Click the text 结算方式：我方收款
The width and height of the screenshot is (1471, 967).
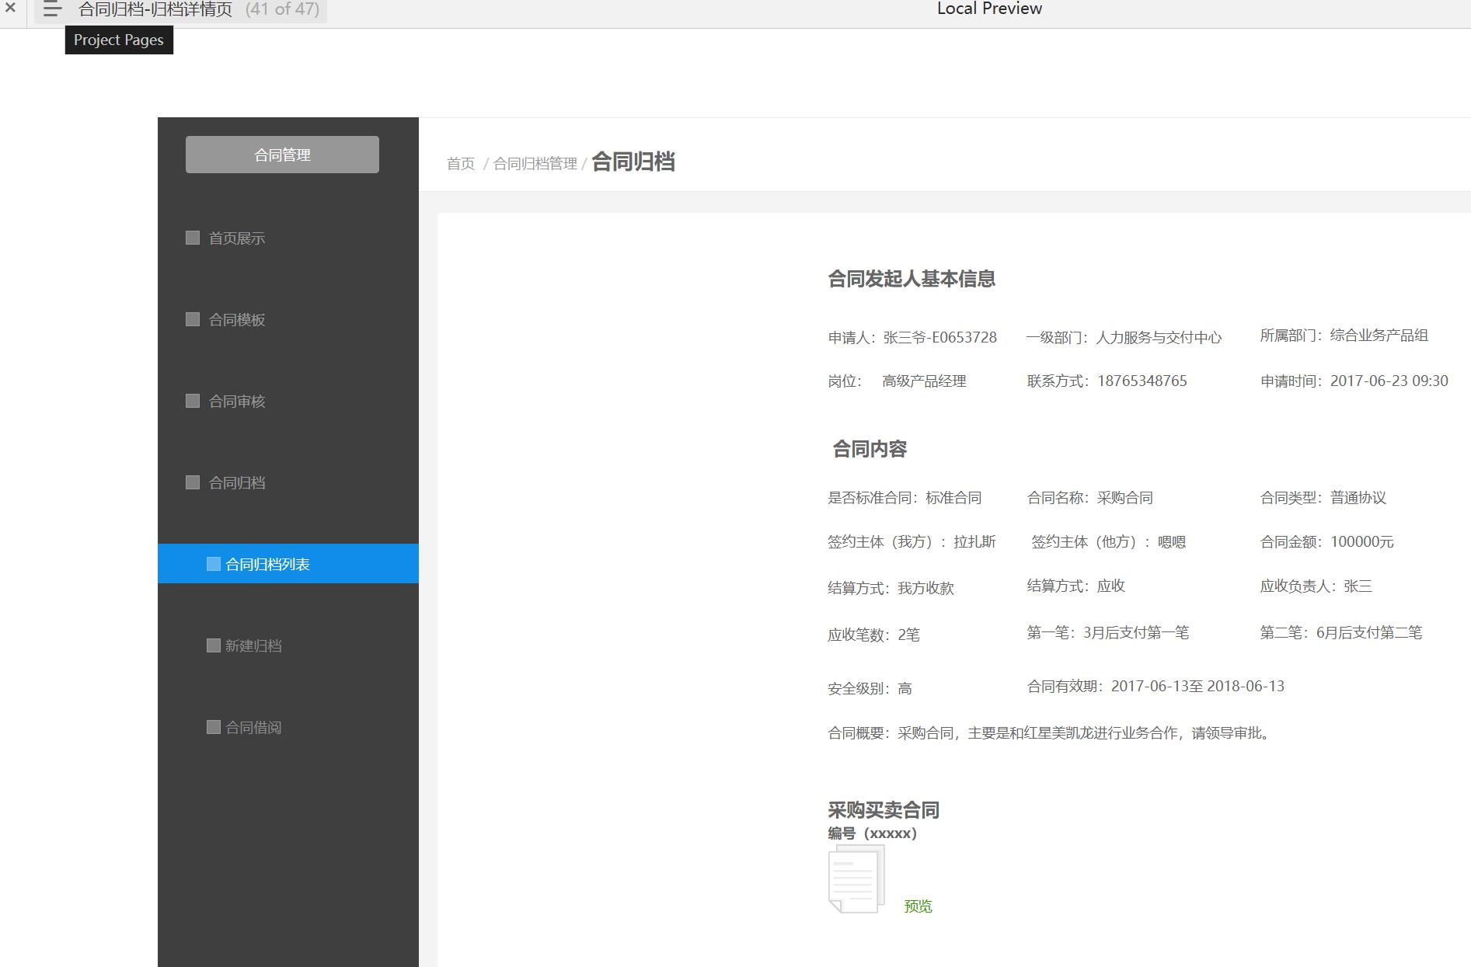pyautogui.click(x=891, y=589)
